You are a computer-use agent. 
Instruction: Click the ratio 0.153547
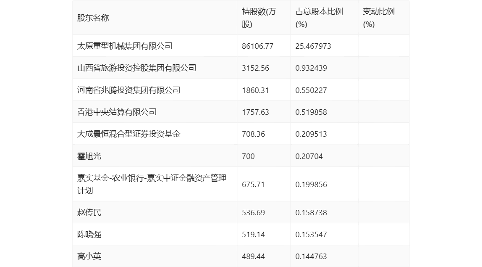click(x=311, y=234)
